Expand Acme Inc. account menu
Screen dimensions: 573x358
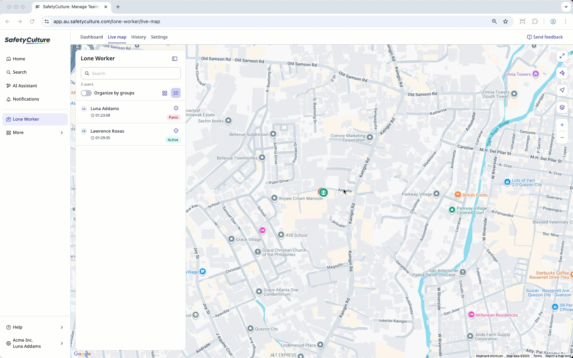click(35, 343)
